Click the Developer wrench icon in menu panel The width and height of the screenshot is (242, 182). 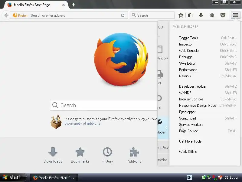(160, 122)
